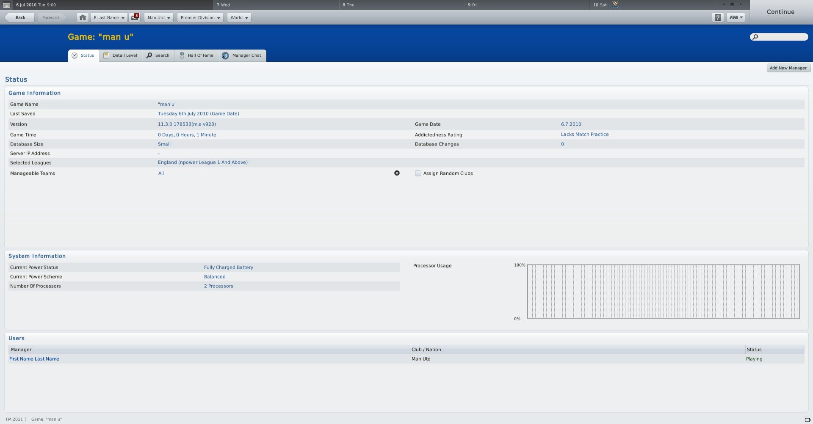Open the calendar icon in top bar
813x424 pixels.
pyautogui.click(x=6, y=5)
